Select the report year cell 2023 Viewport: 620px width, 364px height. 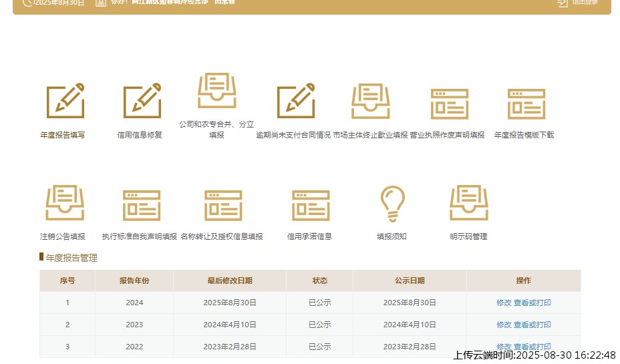[x=134, y=325]
